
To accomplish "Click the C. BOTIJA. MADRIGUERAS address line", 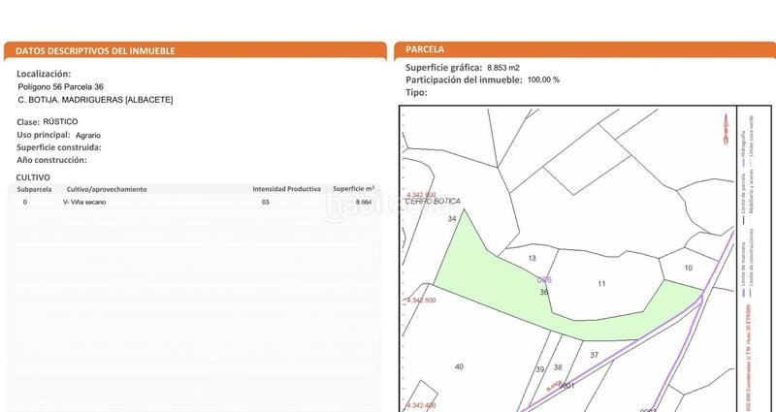I will (95, 100).
